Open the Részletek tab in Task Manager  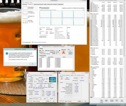point(55,4)
